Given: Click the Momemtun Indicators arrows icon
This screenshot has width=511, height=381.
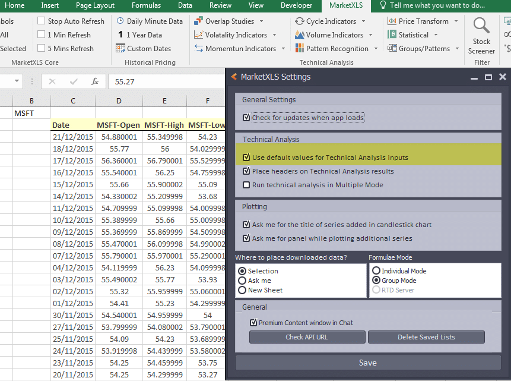Looking at the screenshot, I should tap(198, 48).
